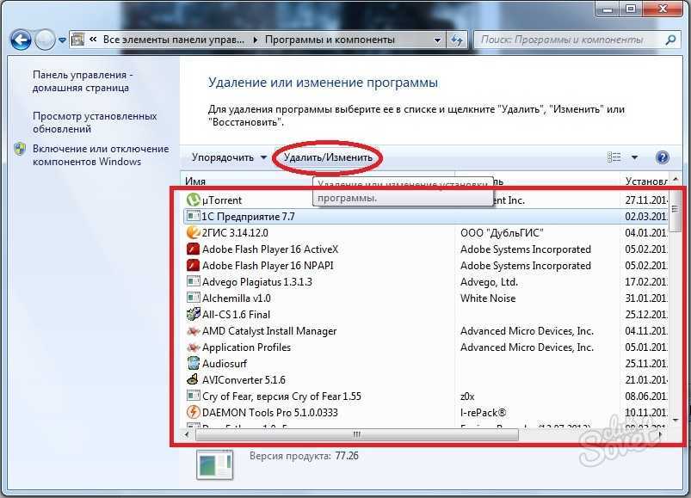Expand the arrow before 'Программы и компоненты'
The height and width of the screenshot is (498, 691).
[256, 40]
